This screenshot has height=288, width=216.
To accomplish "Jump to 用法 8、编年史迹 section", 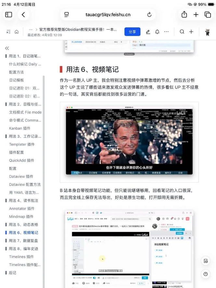I will [23, 249].
